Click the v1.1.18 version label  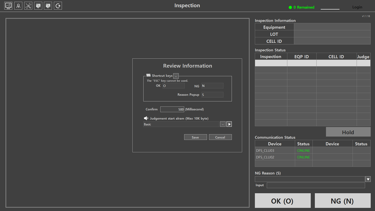pos(366,16)
